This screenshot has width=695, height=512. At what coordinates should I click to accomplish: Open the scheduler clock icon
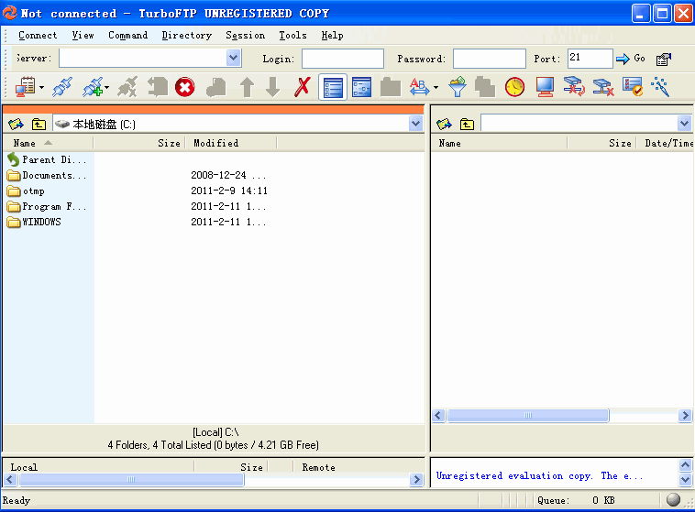[x=514, y=87]
